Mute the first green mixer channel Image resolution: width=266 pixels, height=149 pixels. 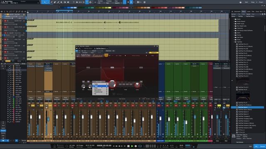[167, 106]
